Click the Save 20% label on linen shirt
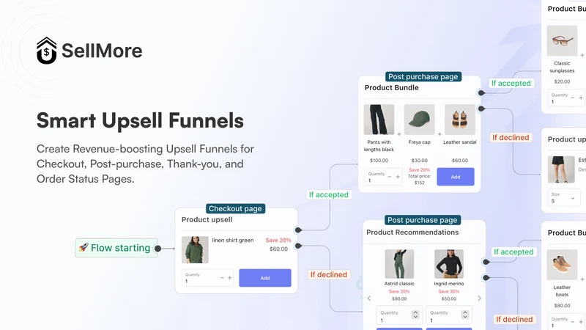Screen dimensions: 586x330 click(x=278, y=241)
